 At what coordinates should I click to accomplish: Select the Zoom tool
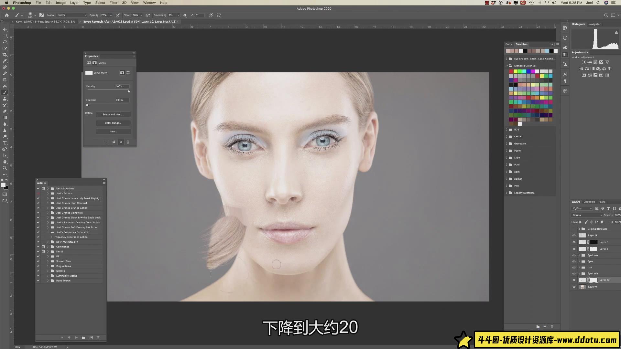[5, 168]
